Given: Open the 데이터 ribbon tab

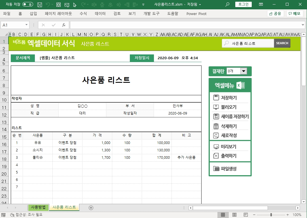Looking at the screenshot, I should [x=100, y=14].
